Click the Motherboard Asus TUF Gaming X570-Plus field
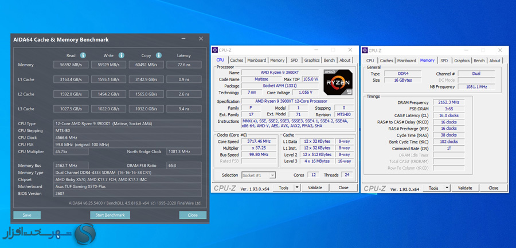This screenshot has height=248, width=516. pos(127,186)
